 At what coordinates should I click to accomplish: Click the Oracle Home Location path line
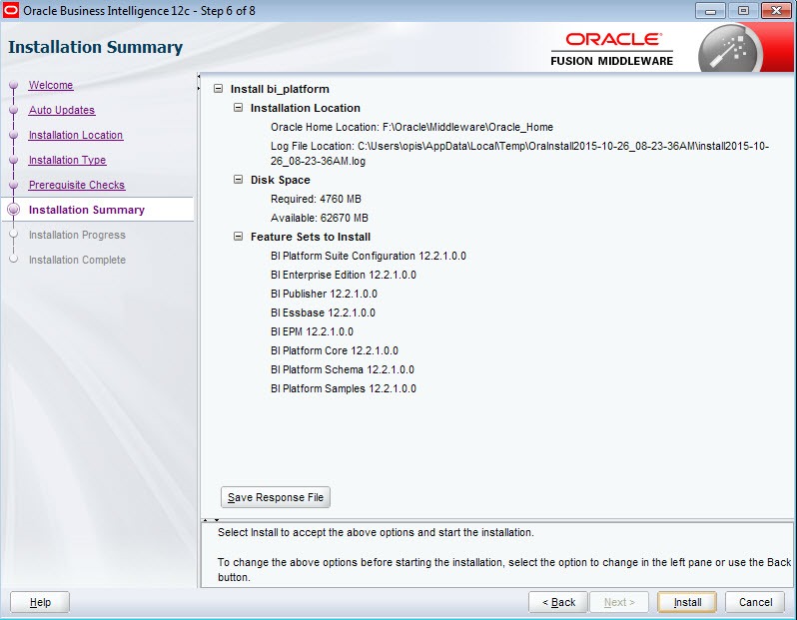coord(411,127)
